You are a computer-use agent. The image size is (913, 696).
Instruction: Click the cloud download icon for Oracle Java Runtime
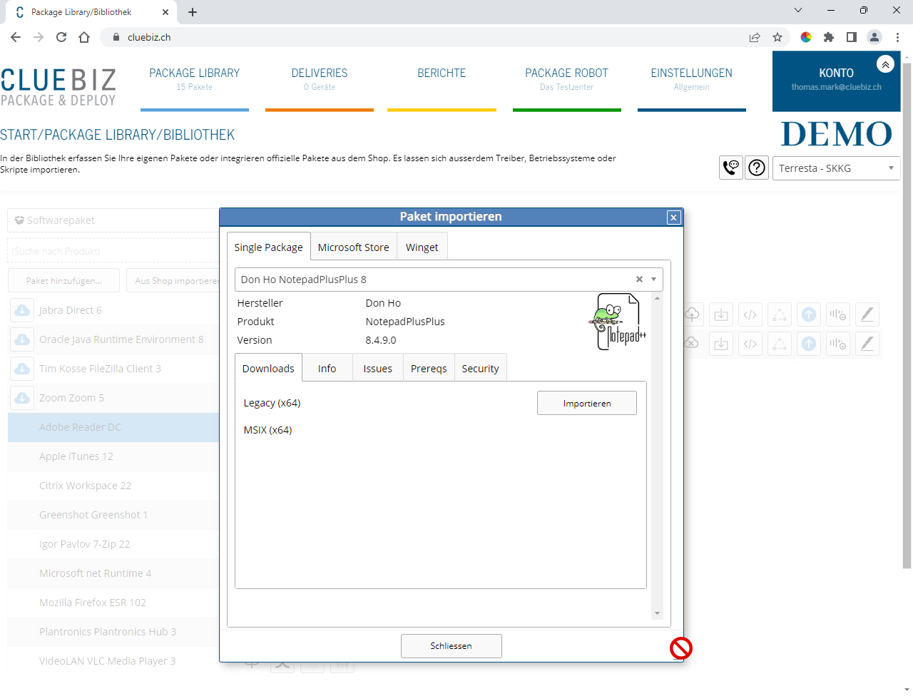[x=23, y=339]
